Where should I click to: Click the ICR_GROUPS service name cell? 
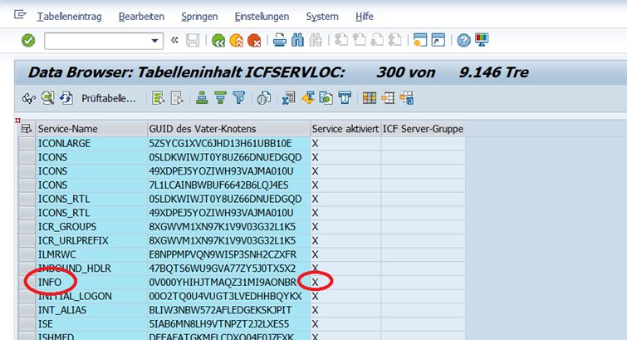(91, 227)
